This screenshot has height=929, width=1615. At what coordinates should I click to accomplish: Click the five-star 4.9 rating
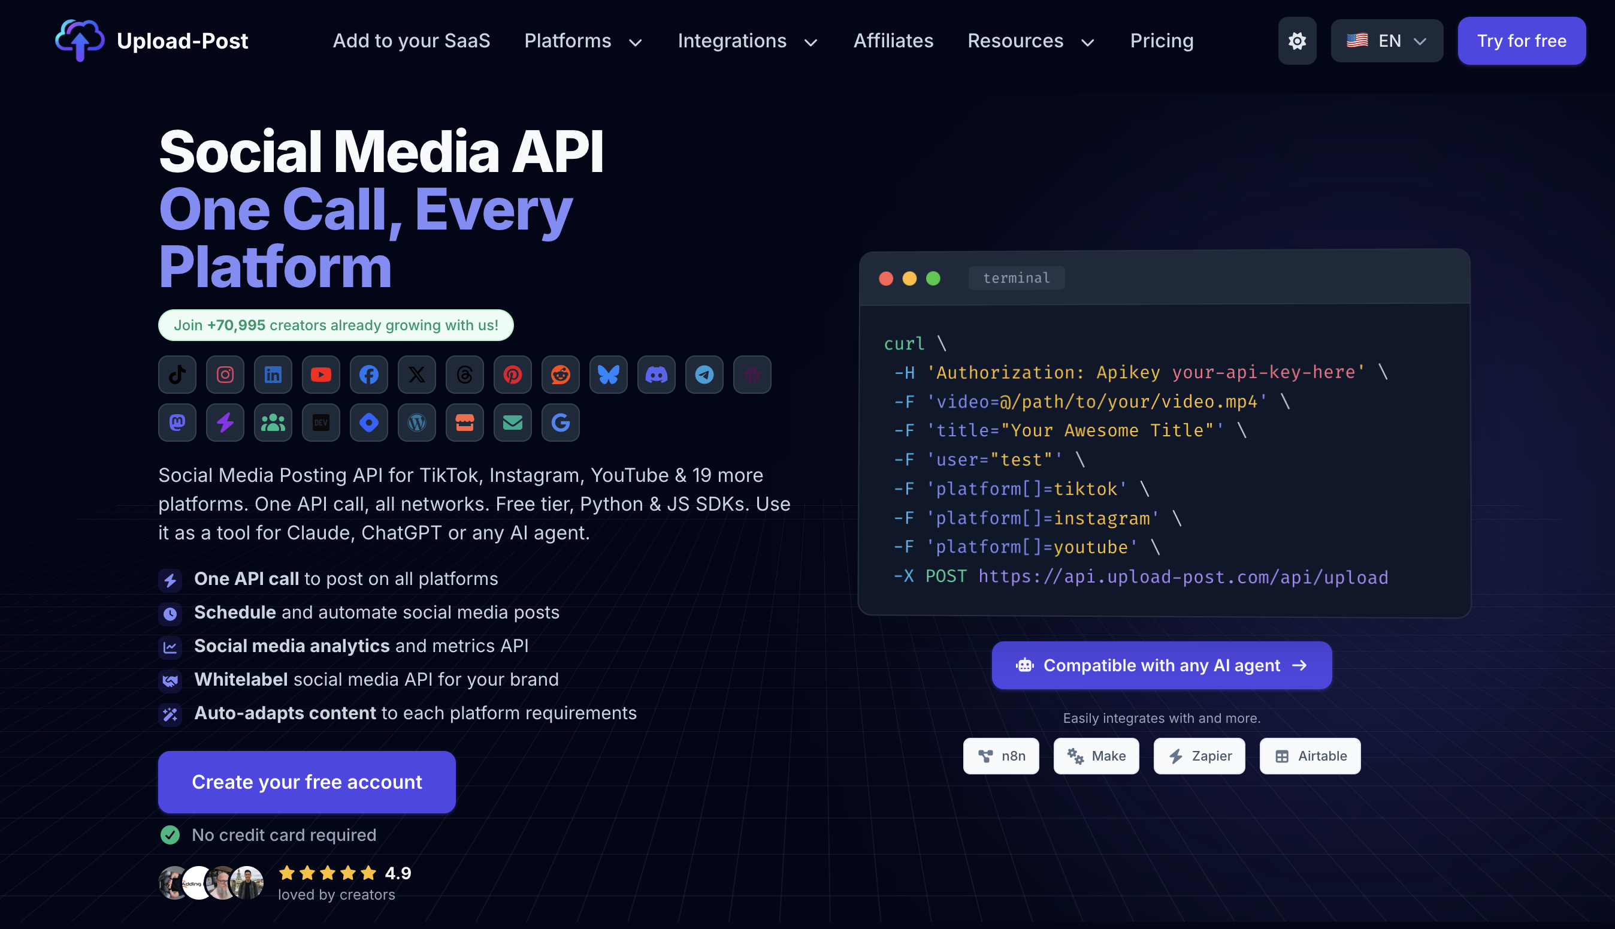345,873
